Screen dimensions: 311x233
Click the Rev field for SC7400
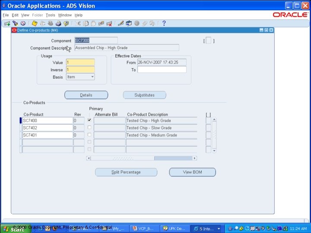(x=79, y=120)
